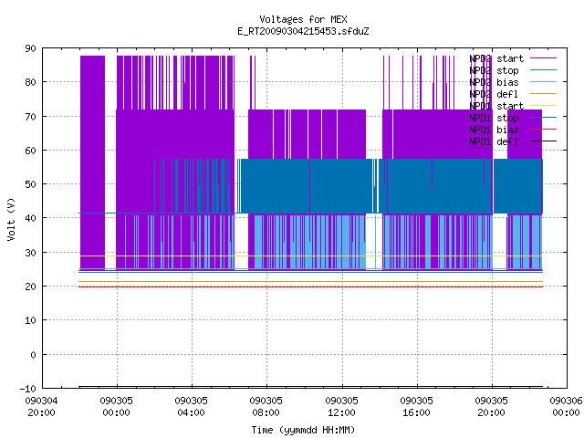Click the y-axis tick label 30
This screenshot has height=438, width=584.
(31, 253)
